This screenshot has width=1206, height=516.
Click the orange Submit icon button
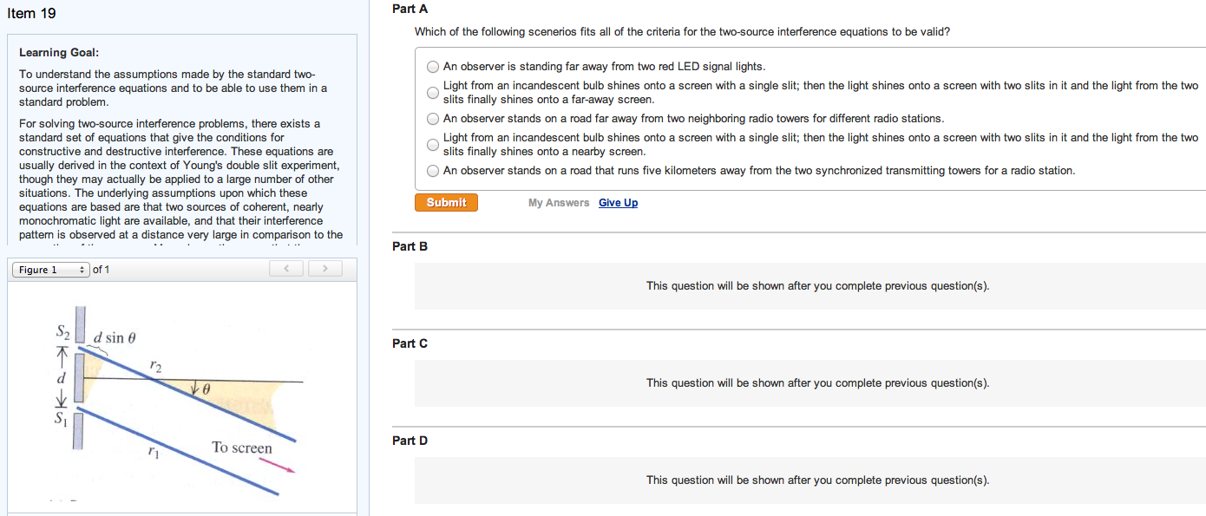[x=446, y=201]
